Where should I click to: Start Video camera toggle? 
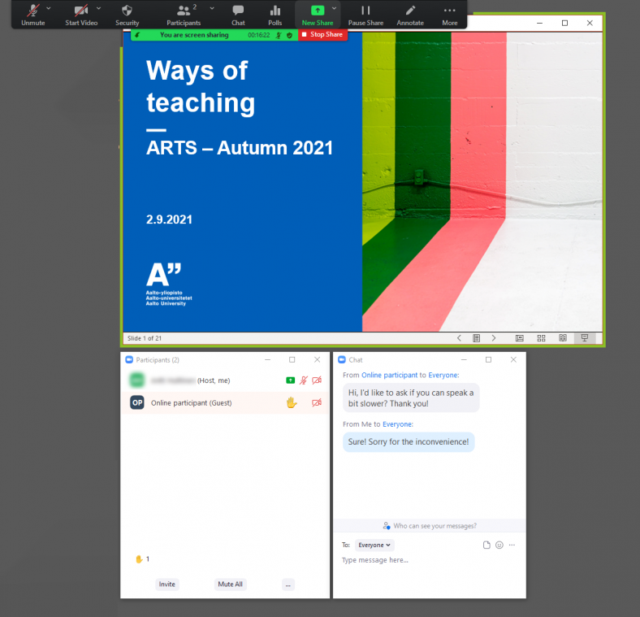81,14
